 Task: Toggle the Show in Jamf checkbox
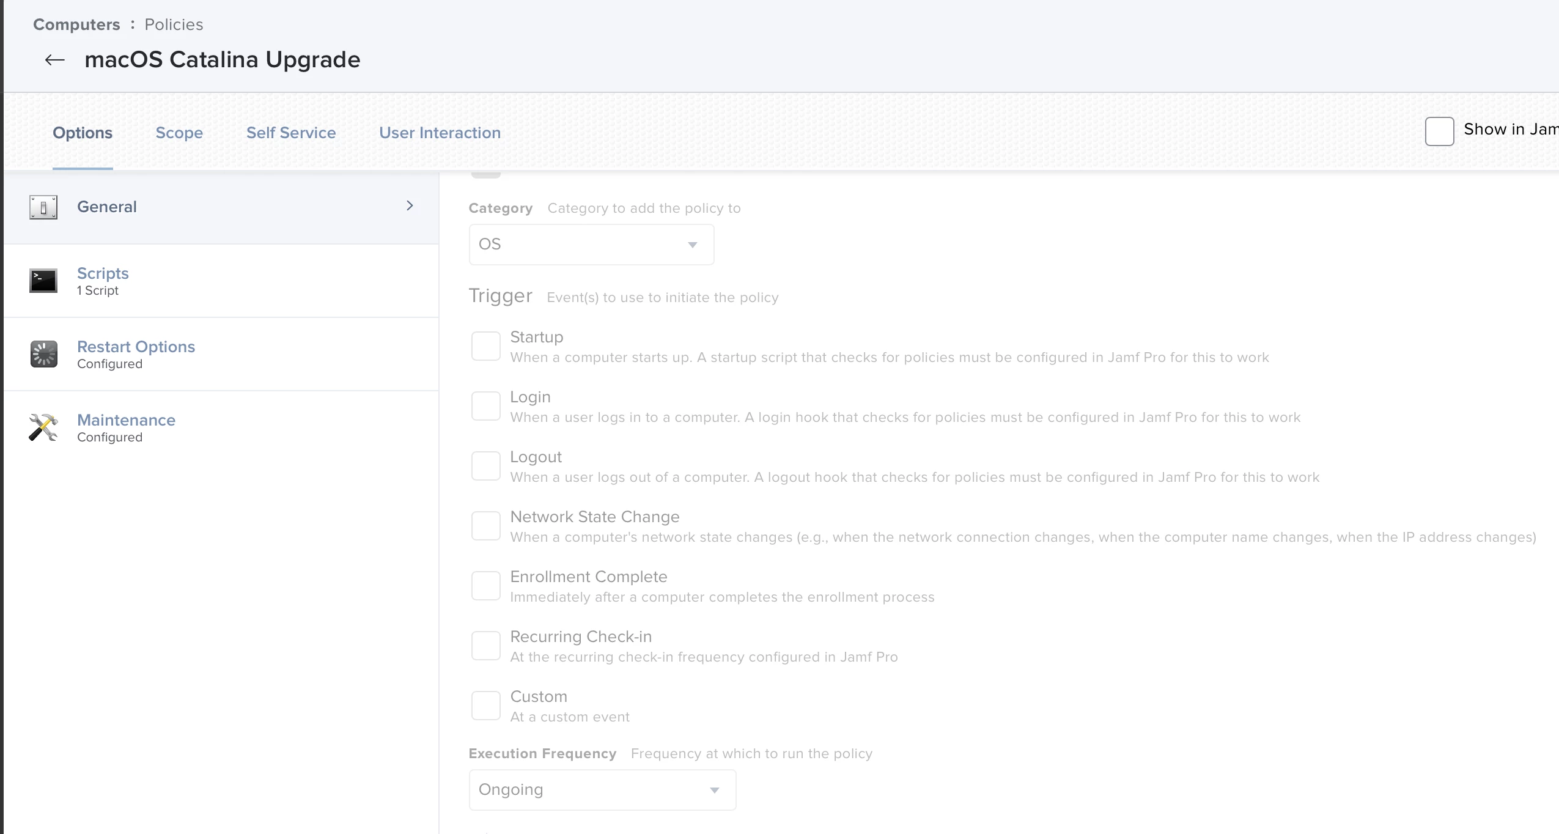(1439, 131)
